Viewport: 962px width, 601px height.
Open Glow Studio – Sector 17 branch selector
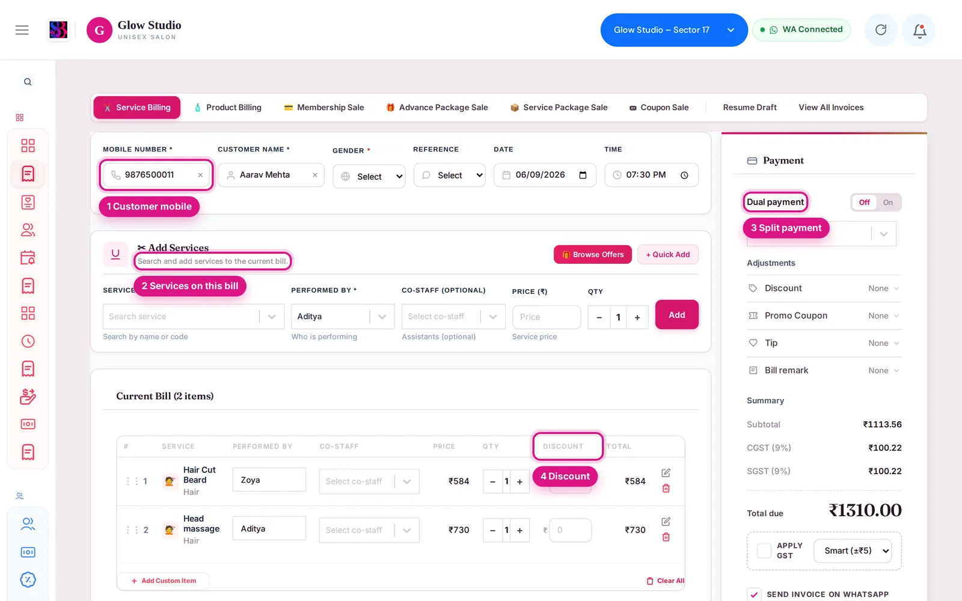673,30
